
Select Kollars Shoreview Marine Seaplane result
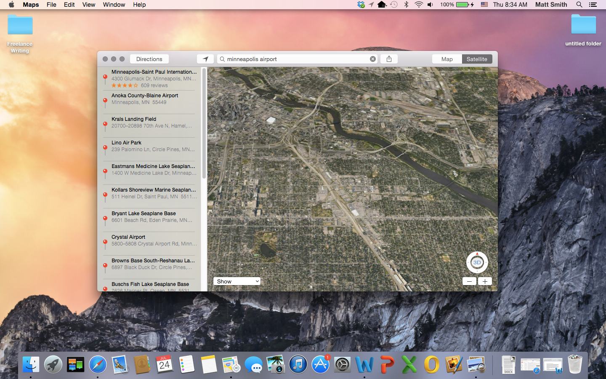tap(149, 196)
